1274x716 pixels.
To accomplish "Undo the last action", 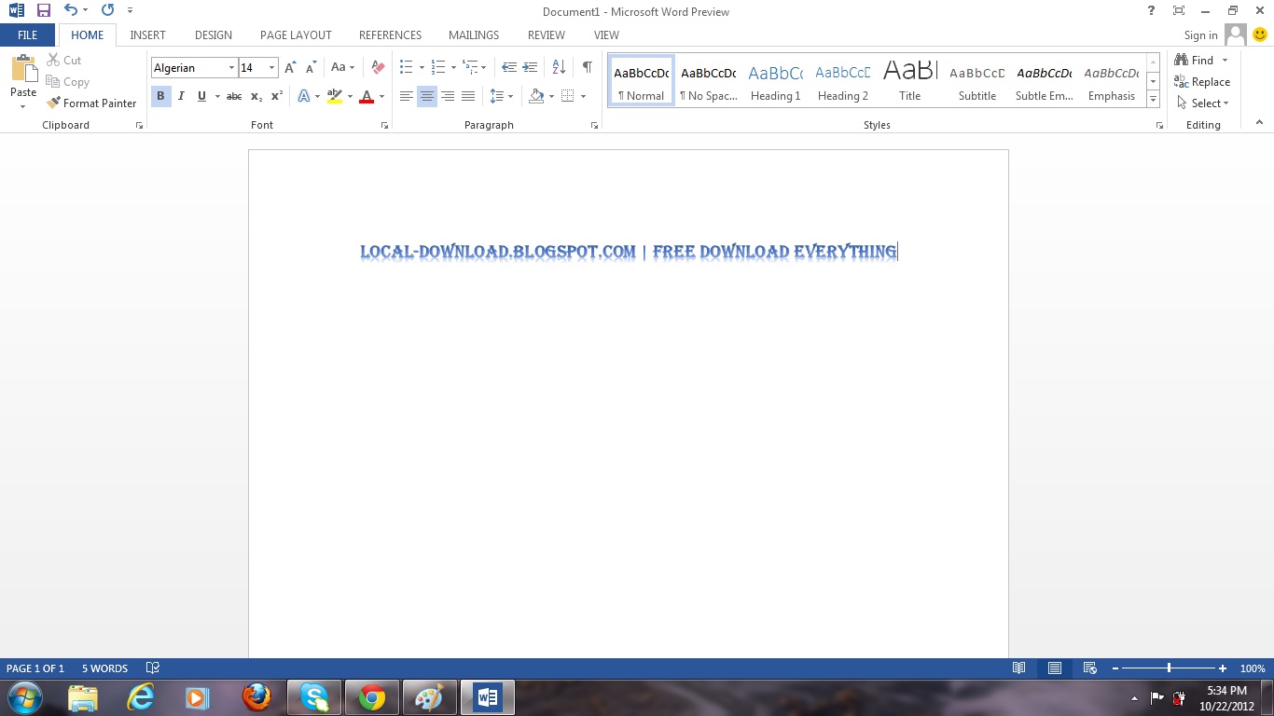I will tap(72, 11).
